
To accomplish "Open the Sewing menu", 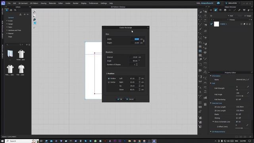I will pyautogui.click(x=43, y=3).
